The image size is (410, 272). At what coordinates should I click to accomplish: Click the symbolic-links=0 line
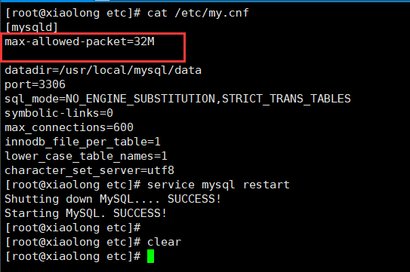(59, 113)
